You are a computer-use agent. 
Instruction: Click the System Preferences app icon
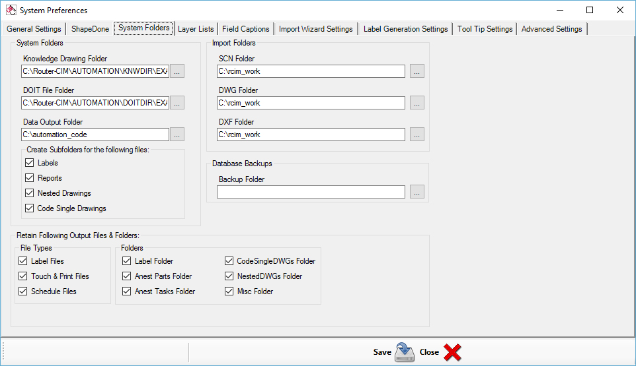coord(11,10)
